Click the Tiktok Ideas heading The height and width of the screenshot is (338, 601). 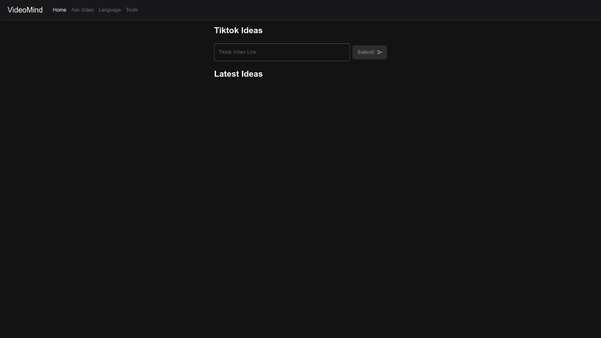238,30
